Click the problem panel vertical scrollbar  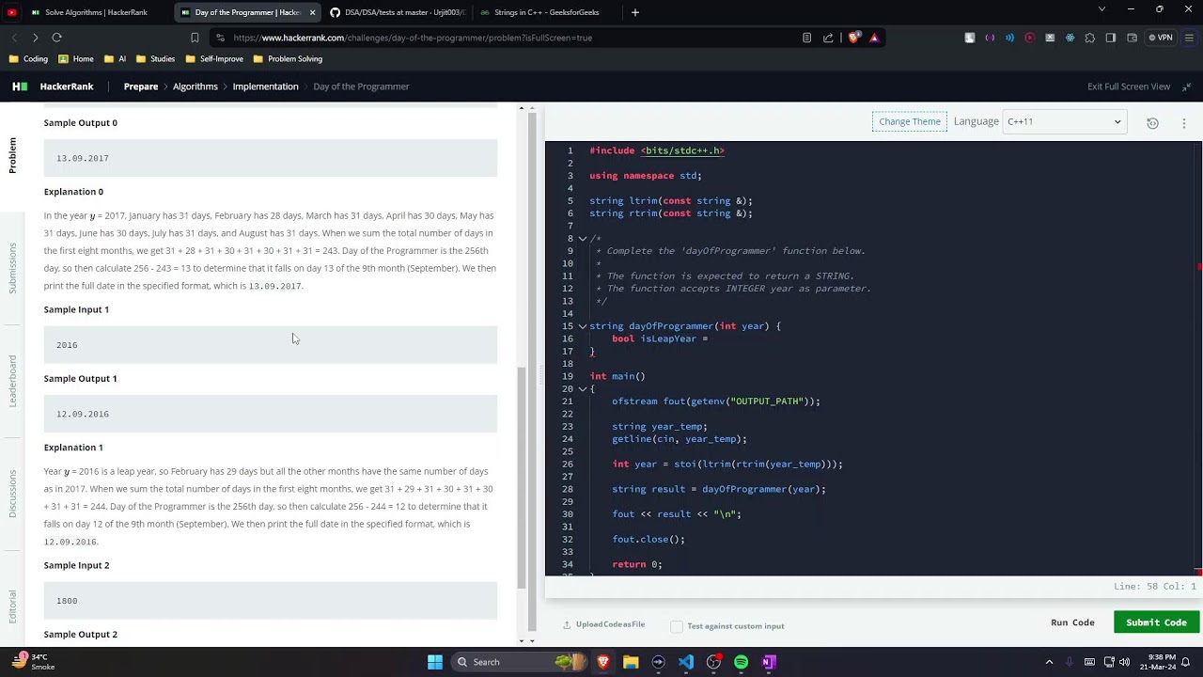click(x=523, y=476)
